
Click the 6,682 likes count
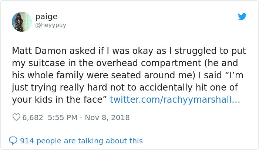point(33,117)
